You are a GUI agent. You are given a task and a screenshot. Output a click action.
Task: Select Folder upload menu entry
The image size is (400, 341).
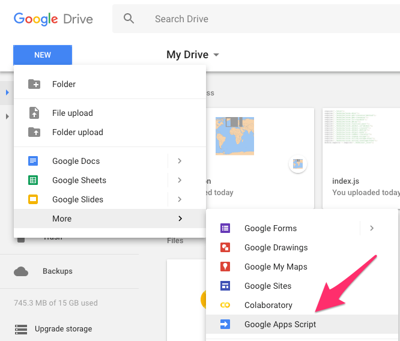click(110, 132)
